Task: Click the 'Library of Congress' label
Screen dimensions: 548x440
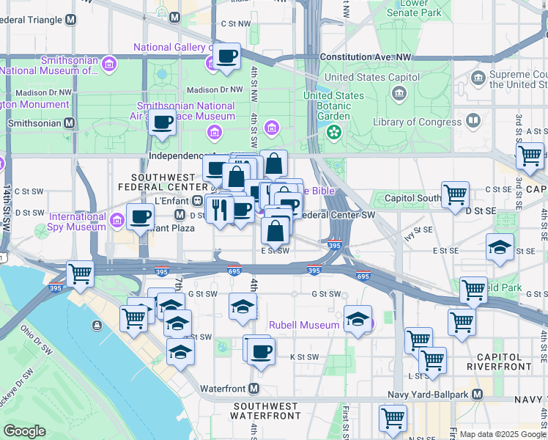Action: point(418,122)
